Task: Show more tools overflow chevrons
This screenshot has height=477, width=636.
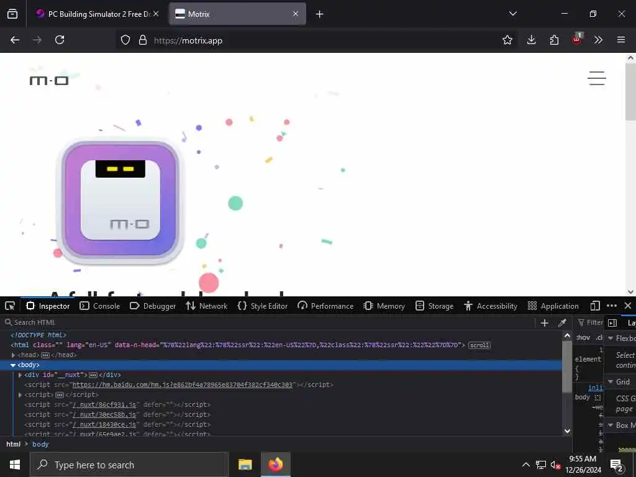Action: [598, 40]
